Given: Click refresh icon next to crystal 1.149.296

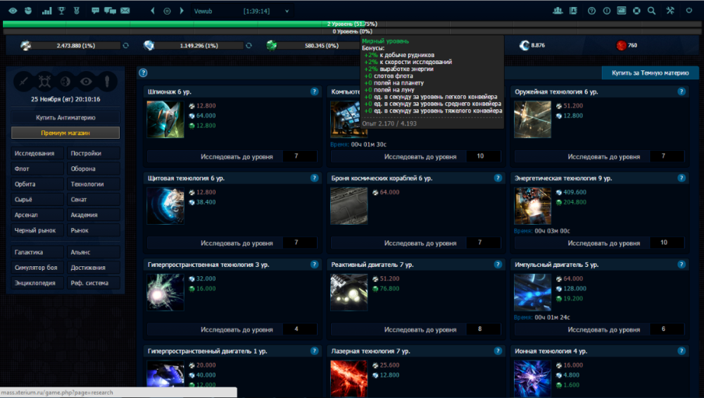Looking at the screenshot, I should pyautogui.click(x=249, y=45).
